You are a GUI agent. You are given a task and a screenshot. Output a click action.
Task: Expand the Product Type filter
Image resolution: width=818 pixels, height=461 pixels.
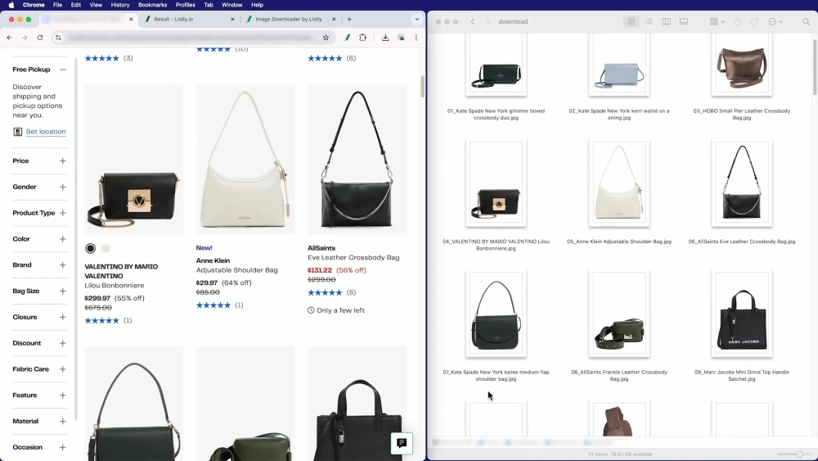point(63,213)
